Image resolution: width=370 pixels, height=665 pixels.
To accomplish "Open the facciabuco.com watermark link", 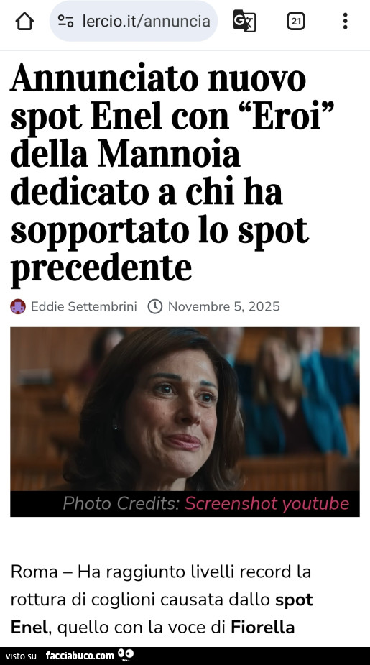I will coord(80,656).
